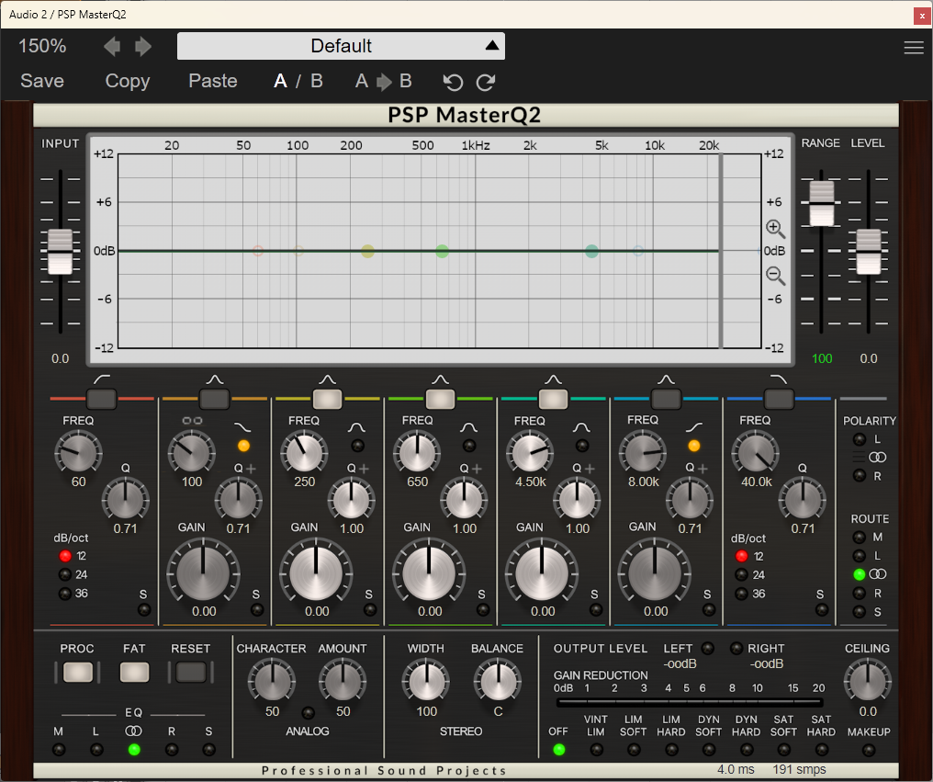Click the LEVEL fader handle
Viewport: 933px width, 782px height.
coord(869,252)
